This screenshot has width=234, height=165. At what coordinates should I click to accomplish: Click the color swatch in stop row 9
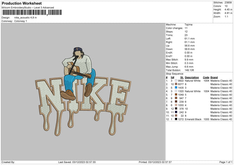tap(176, 109)
